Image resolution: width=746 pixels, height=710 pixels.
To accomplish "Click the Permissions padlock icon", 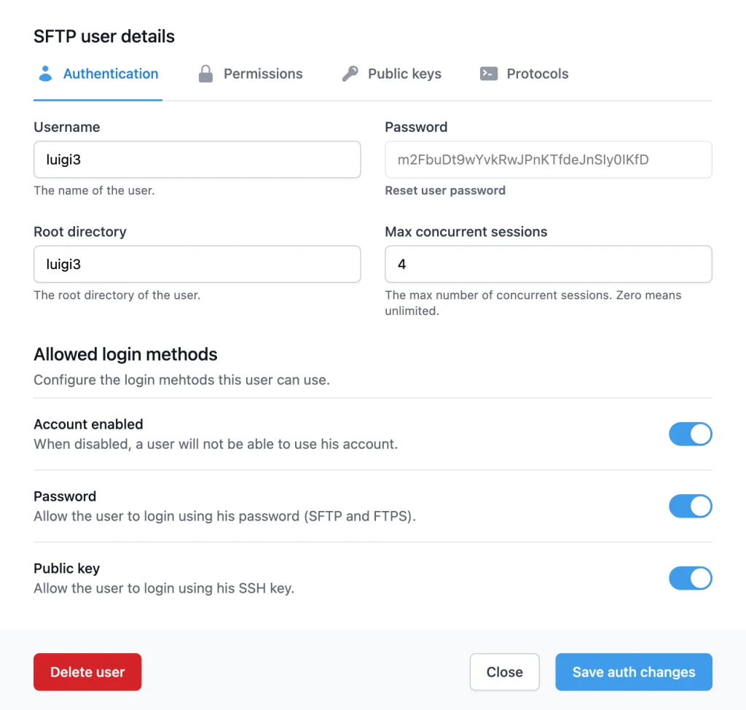I will click(206, 74).
